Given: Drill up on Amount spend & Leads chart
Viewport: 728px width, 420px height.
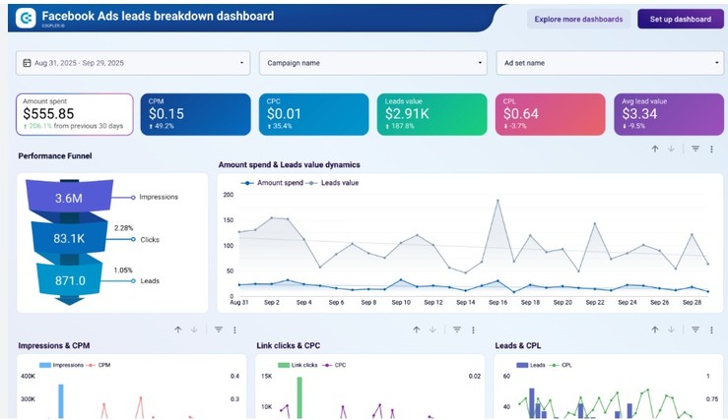Looking at the screenshot, I should tap(654, 149).
